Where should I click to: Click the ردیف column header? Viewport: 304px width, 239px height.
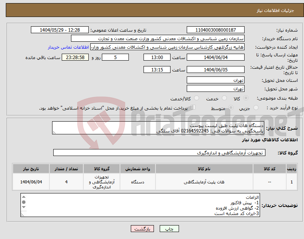pos(292,169)
